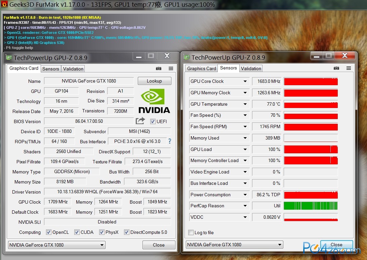Click Close button in left GPU-Z window
367x260 pixels.
[159, 245]
